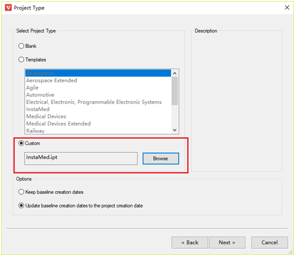Choose Medical Devices Extended template
This screenshot has height=256, width=295.
pyautogui.click(x=59, y=124)
